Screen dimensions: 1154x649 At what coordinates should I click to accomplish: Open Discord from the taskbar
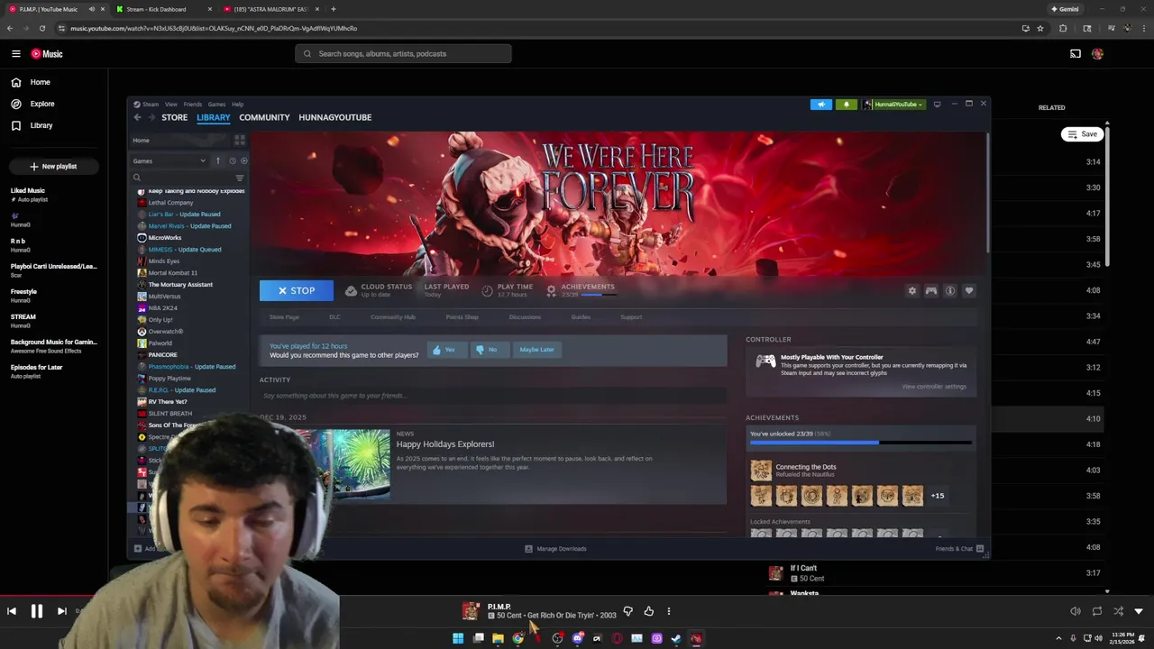(578, 638)
